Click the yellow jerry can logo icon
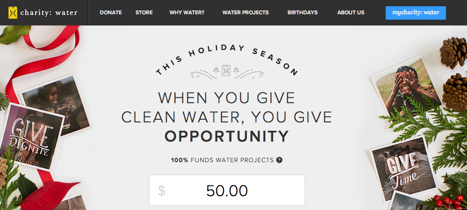Viewport: 467px width, 210px height. [x=13, y=13]
